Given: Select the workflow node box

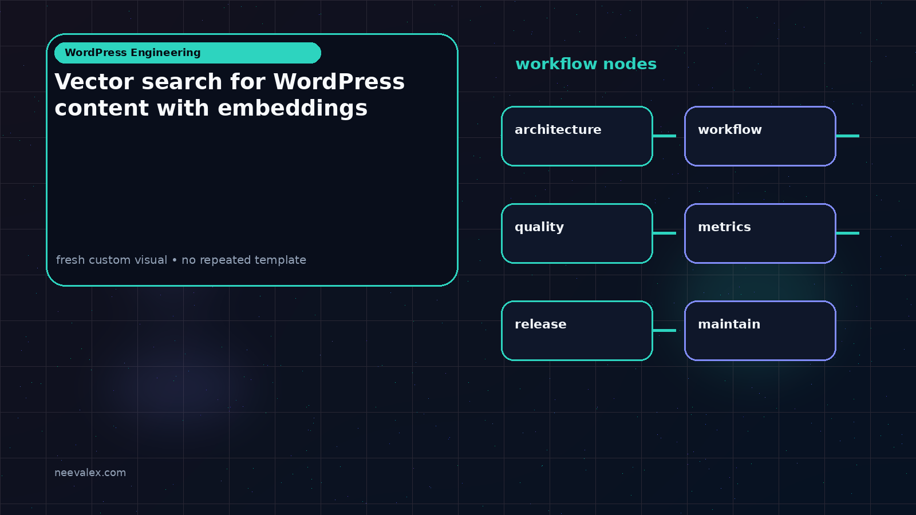Looking at the screenshot, I should point(760,136).
